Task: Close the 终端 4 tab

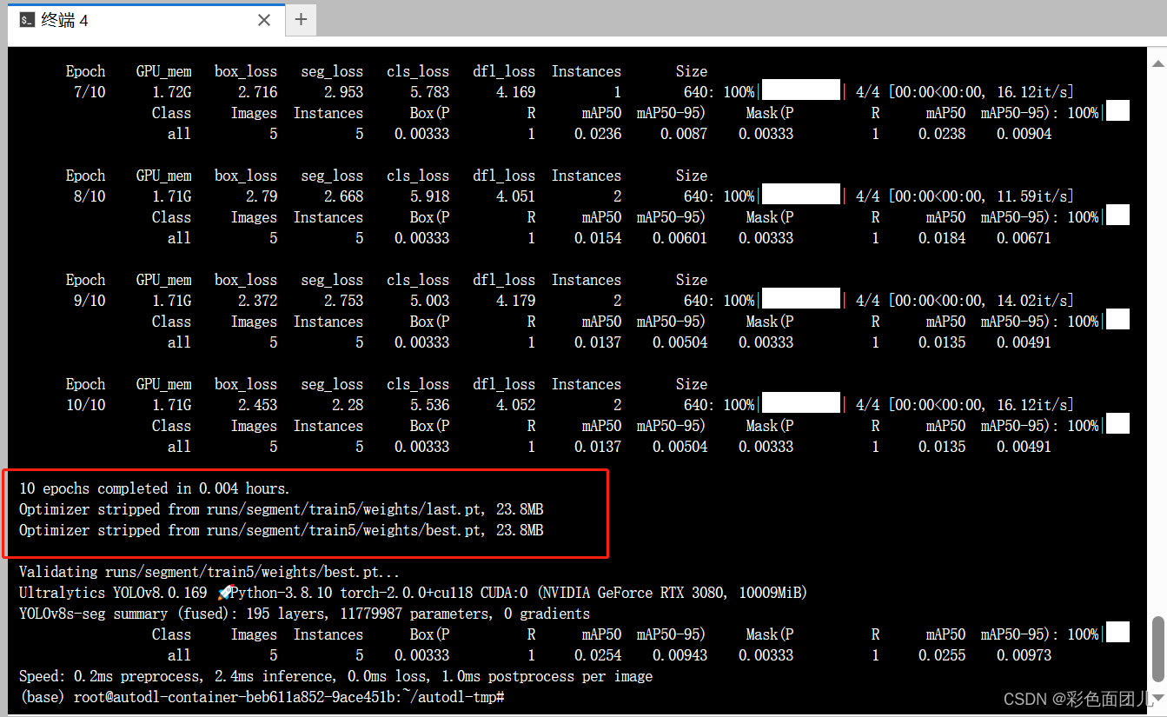Action: [x=265, y=20]
